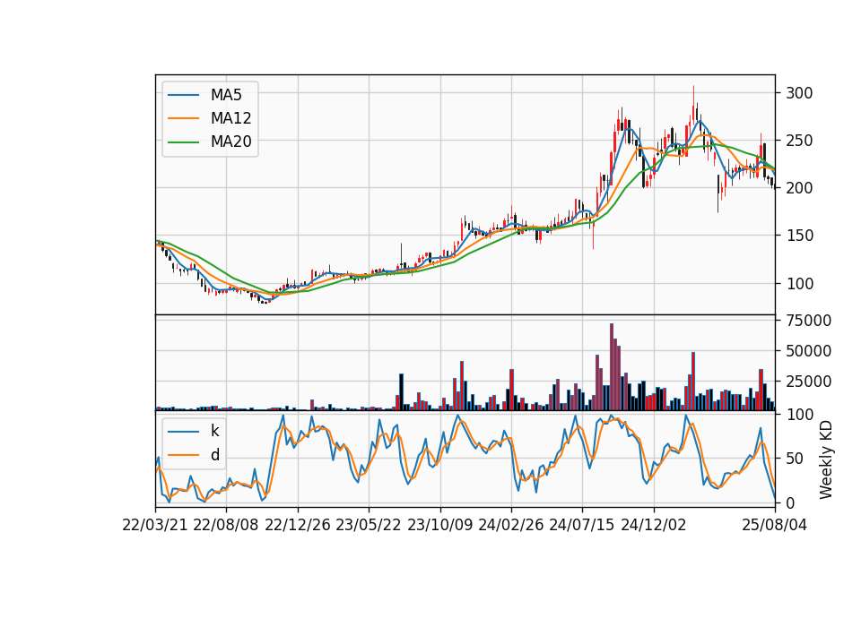
Task: Click the 150 price axis label
Action: 799,236
